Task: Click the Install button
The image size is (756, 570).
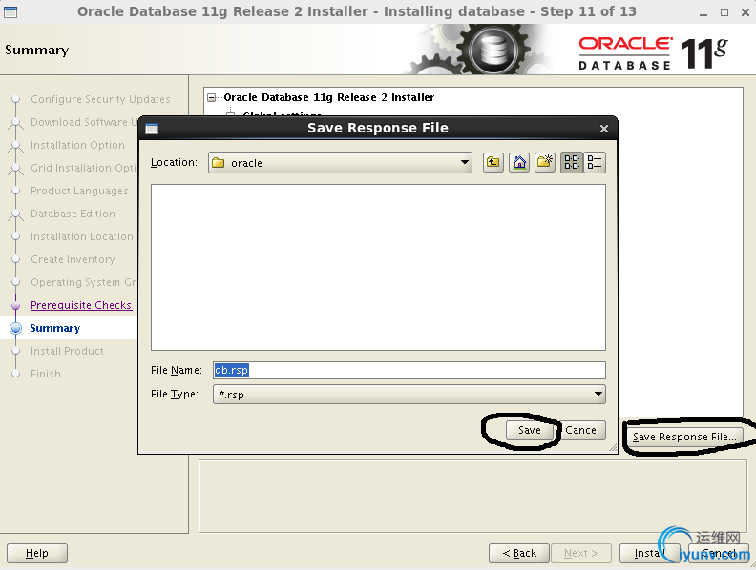Action: pyautogui.click(x=649, y=553)
